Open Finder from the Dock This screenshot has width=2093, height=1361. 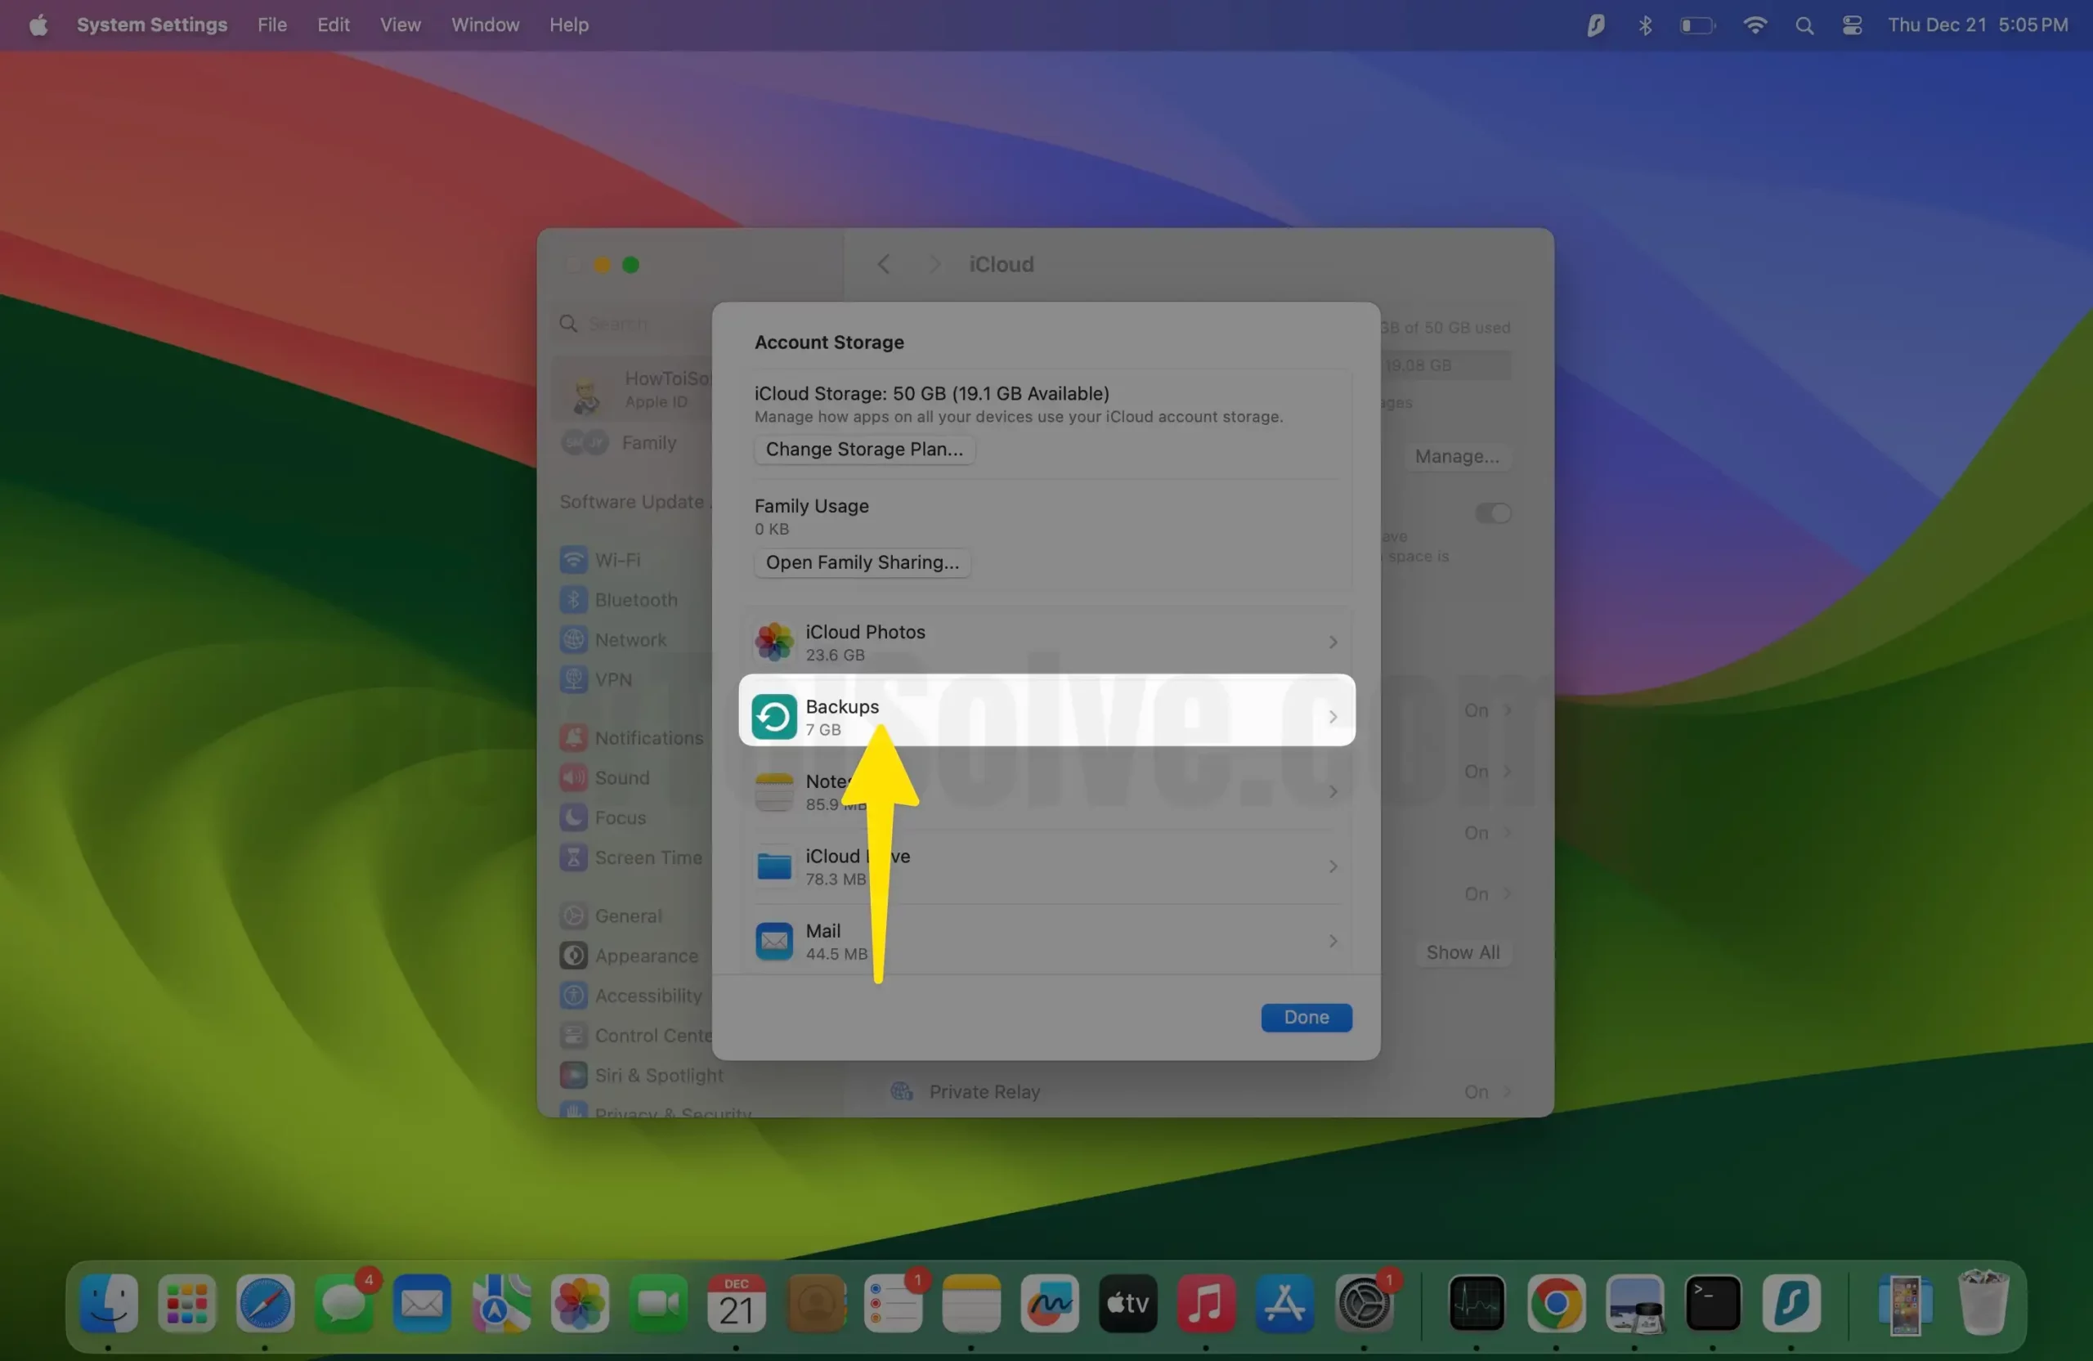[108, 1303]
